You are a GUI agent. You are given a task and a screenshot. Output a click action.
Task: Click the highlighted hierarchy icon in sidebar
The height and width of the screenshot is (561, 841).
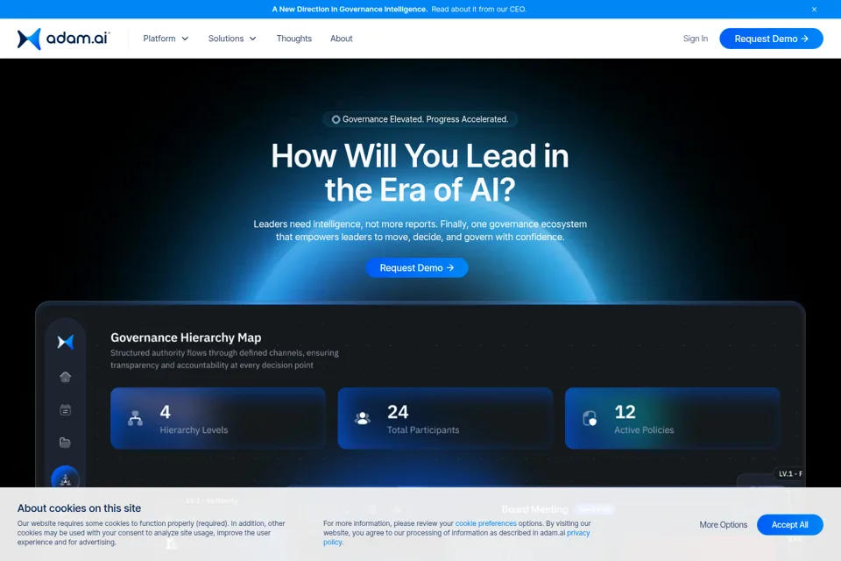[66, 479]
